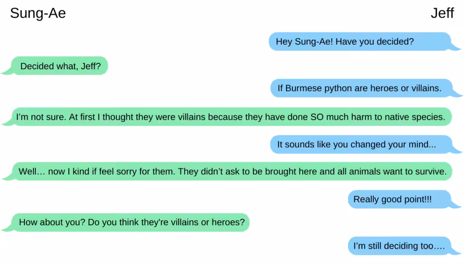This screenshot has height=265, width=464.
Task: Click the message about harm to native species
Action: click(231, 117)
